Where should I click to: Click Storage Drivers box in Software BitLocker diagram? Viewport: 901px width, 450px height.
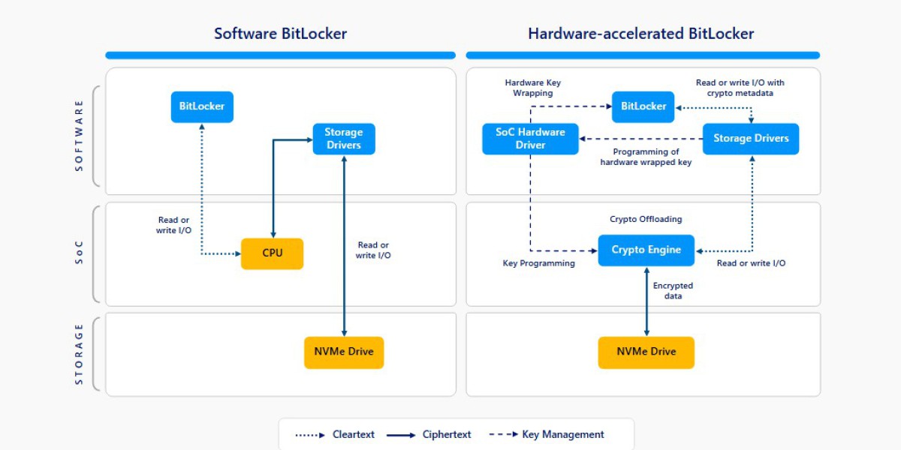tap(343, 139)
